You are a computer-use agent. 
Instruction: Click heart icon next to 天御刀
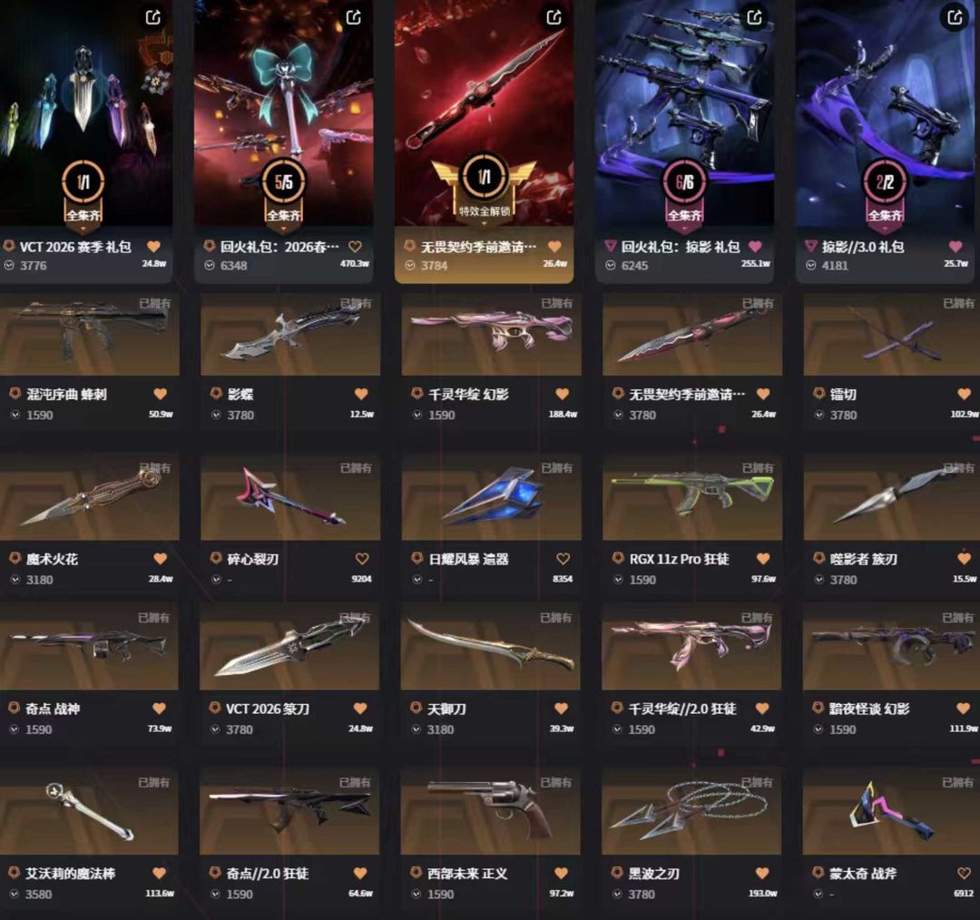tap(562, 708)
